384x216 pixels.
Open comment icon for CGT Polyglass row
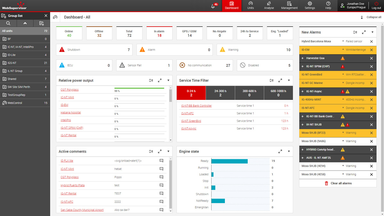161,177
